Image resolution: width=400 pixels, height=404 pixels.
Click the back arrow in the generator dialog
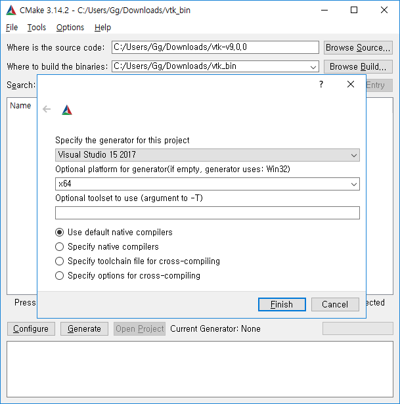point(47,109)
